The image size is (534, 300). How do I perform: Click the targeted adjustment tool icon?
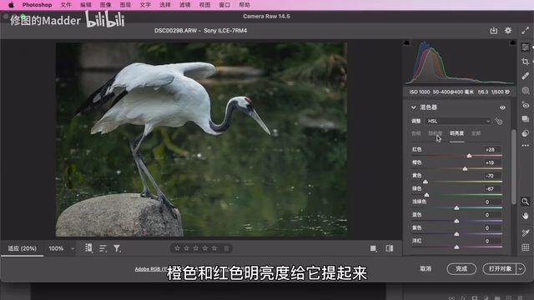[499, 121]
